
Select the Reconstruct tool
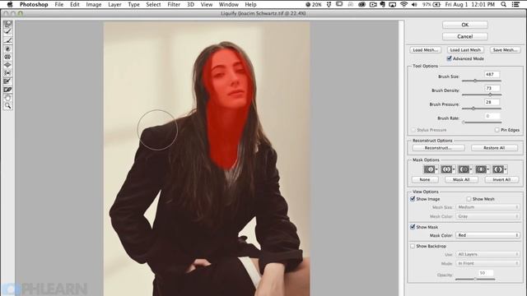coord(7,32)
